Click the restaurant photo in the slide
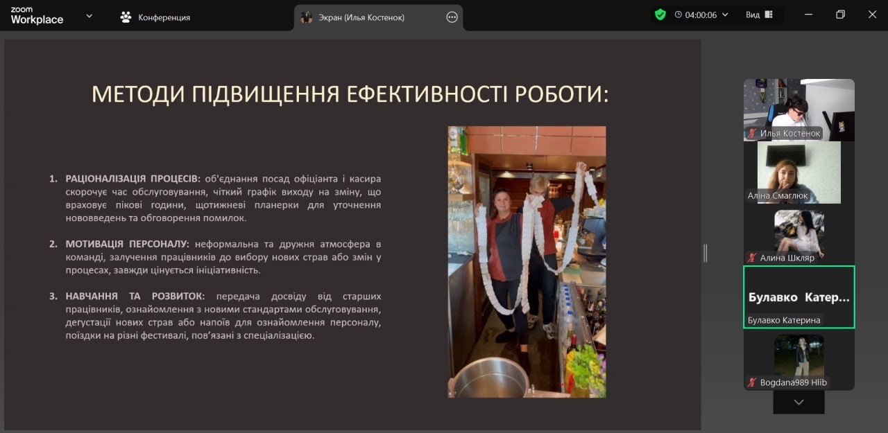 (527, 261)
